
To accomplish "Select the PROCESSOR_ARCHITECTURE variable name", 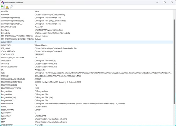I will [x=13, y=79].
